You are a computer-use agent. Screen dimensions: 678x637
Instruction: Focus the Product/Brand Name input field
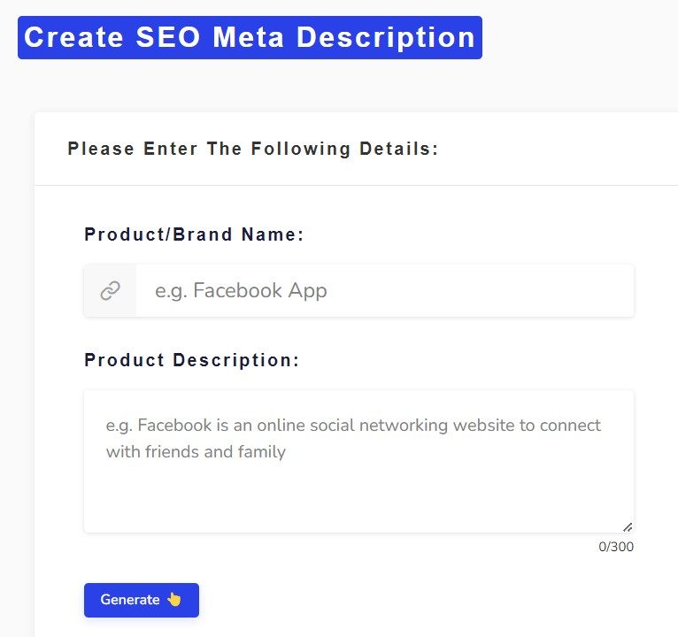[x=385, y=290]
